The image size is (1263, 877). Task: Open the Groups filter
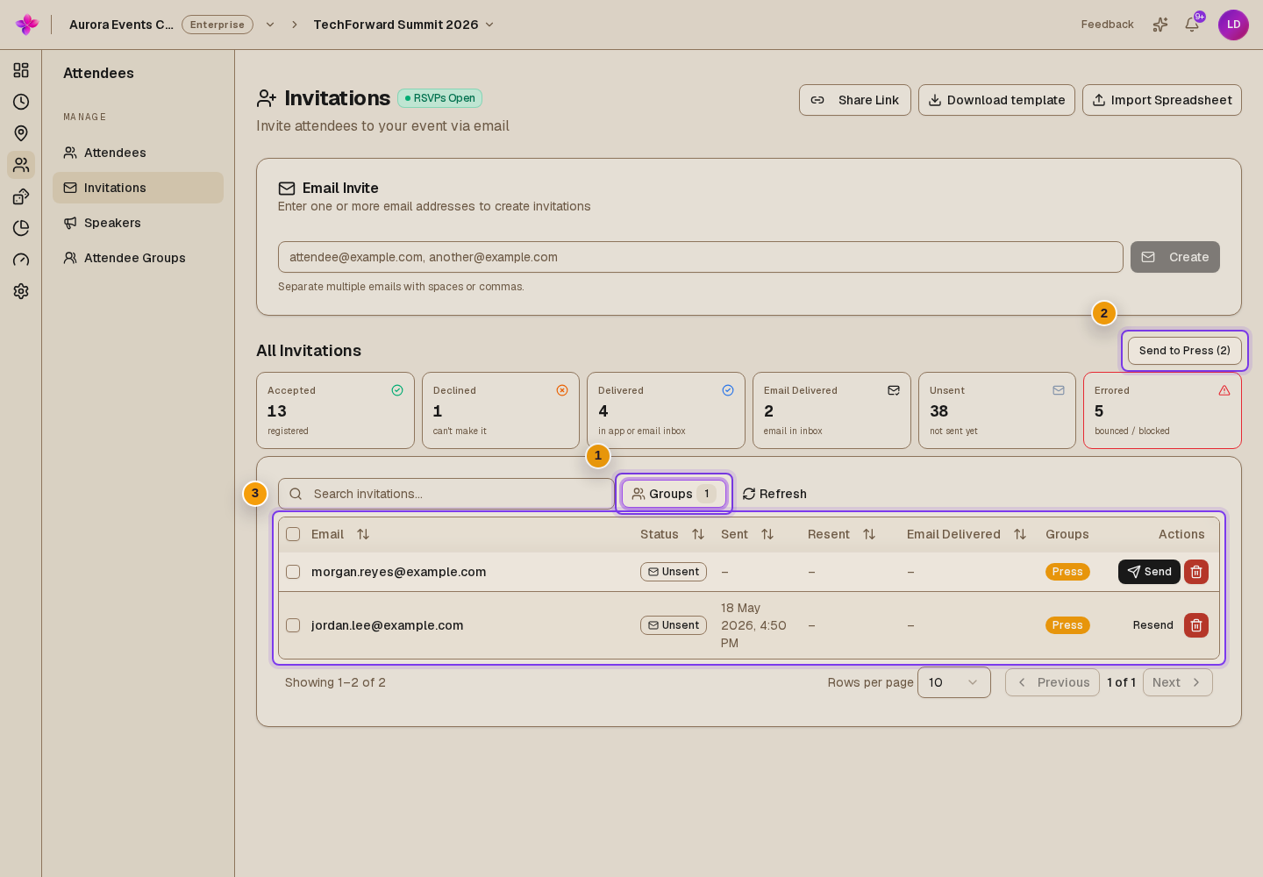pyautogui.click(x=674, y=494)
